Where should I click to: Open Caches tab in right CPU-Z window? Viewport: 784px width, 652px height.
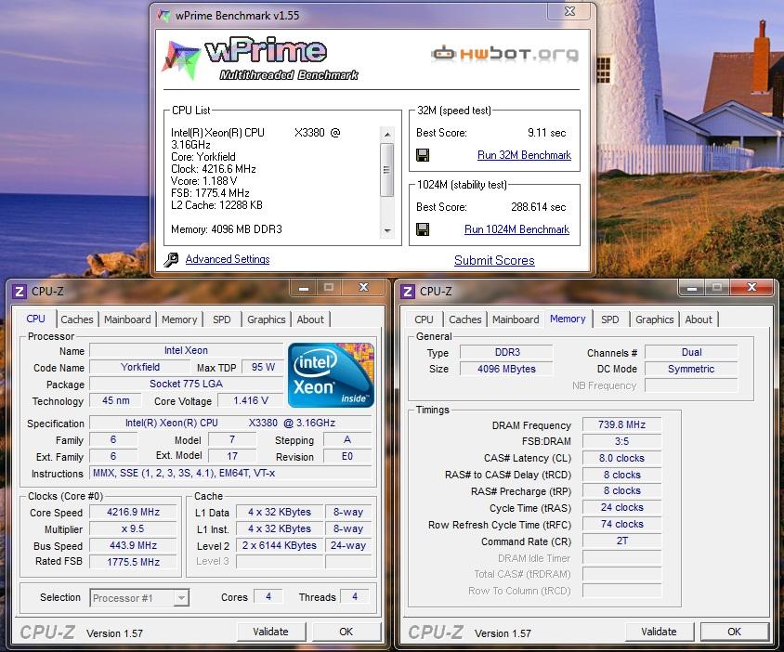[x=465, y=319]
